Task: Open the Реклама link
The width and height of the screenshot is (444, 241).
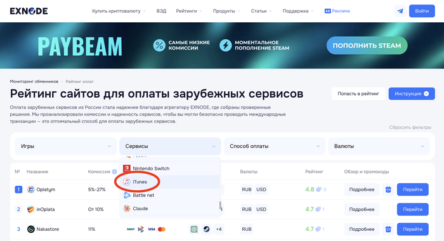Action: [341, 11]
